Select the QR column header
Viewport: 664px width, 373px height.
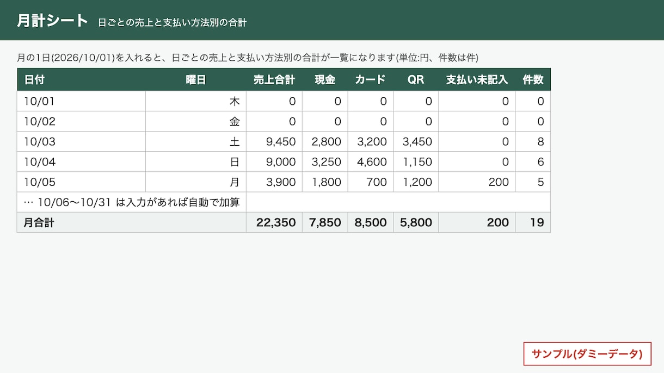point(416,80)
